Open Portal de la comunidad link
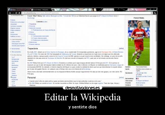This screenshot has height=115, width=165. click(x=17, y=22)
